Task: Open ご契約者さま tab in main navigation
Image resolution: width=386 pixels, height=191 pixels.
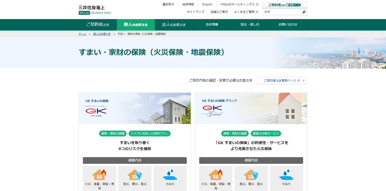Action: [x=98, y=25]
